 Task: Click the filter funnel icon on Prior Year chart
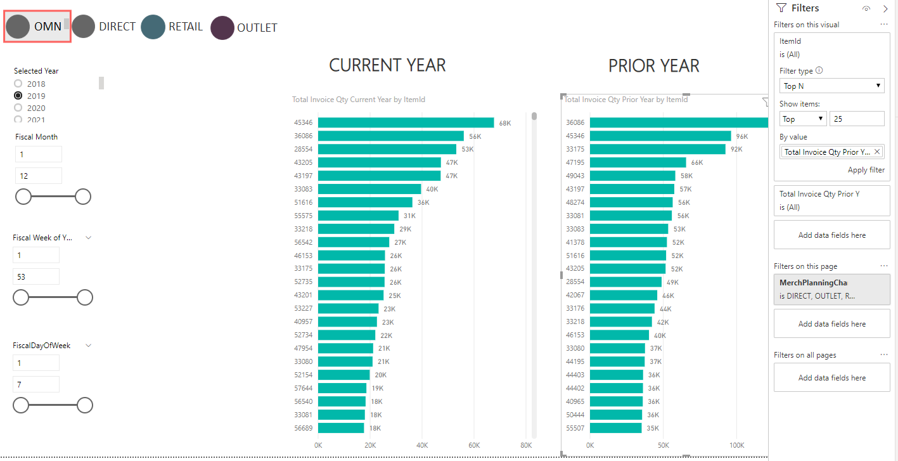click(764, 100)
